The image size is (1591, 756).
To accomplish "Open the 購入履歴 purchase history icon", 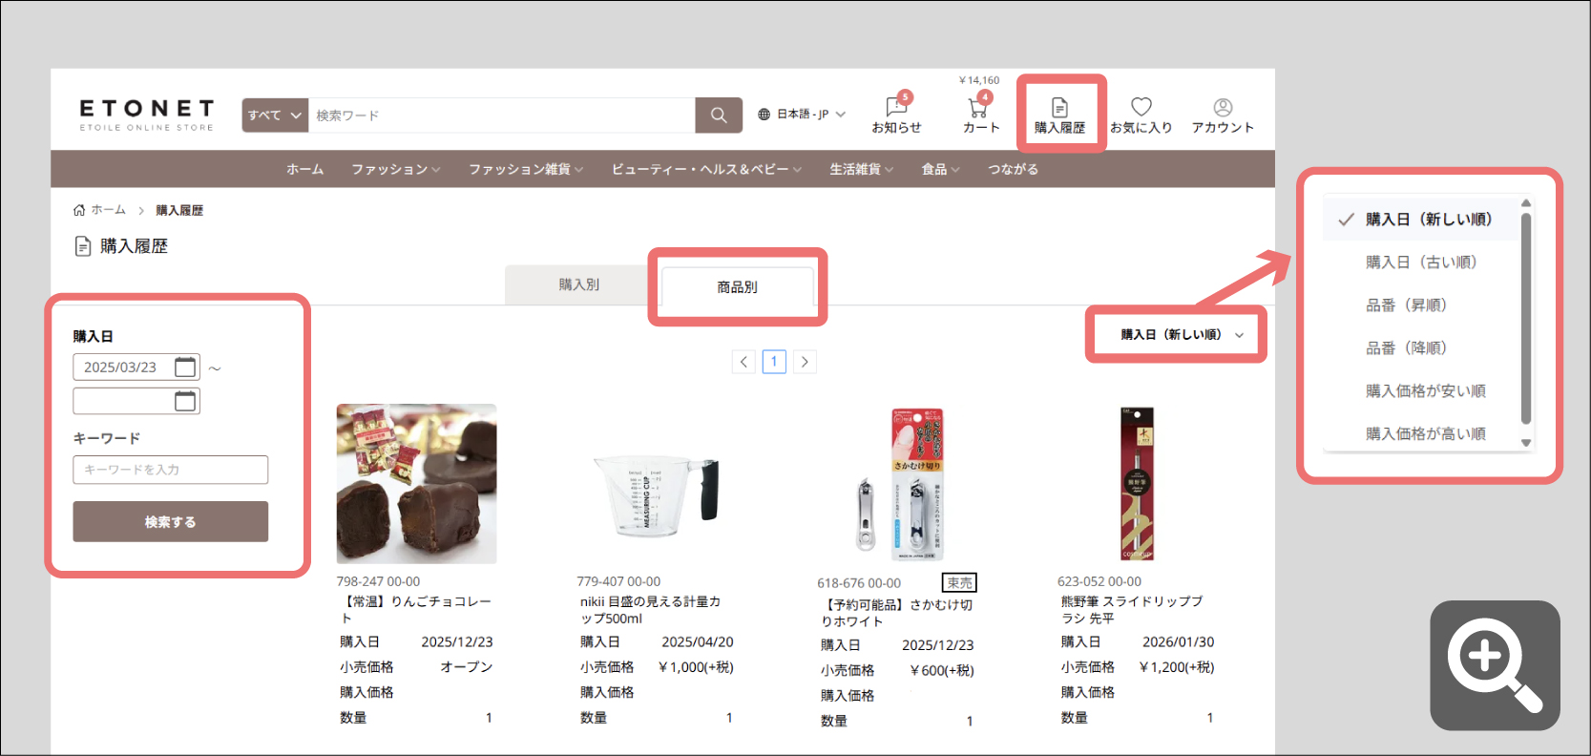I will [x=1059, y=115].
